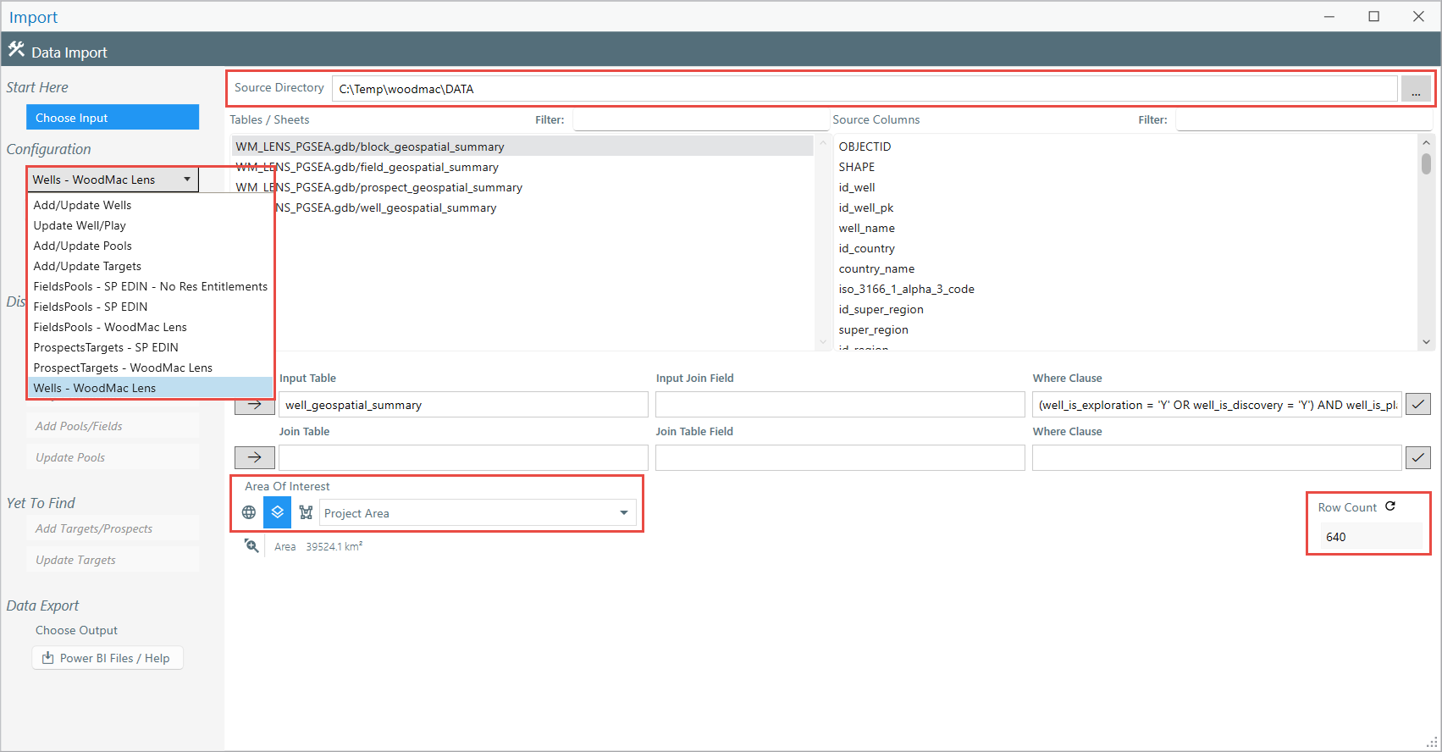Select the globe area of interest option
Image resolution: width=1442 pixels, height=752 pixels.
pos(249,512)
